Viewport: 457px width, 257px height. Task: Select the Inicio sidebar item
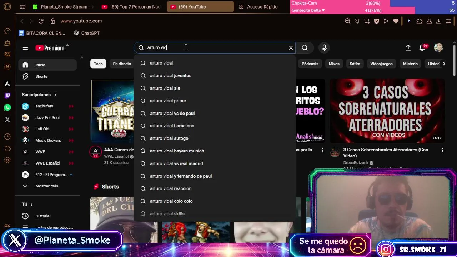click(47, 65)
